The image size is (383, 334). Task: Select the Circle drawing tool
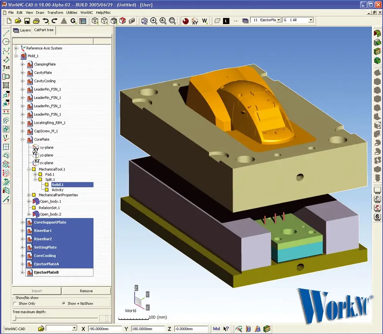pos(6,41)
